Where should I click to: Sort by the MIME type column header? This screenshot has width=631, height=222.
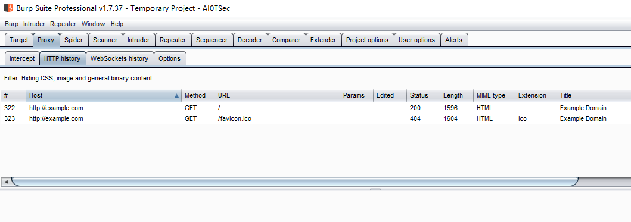click(x=494, y=95)
